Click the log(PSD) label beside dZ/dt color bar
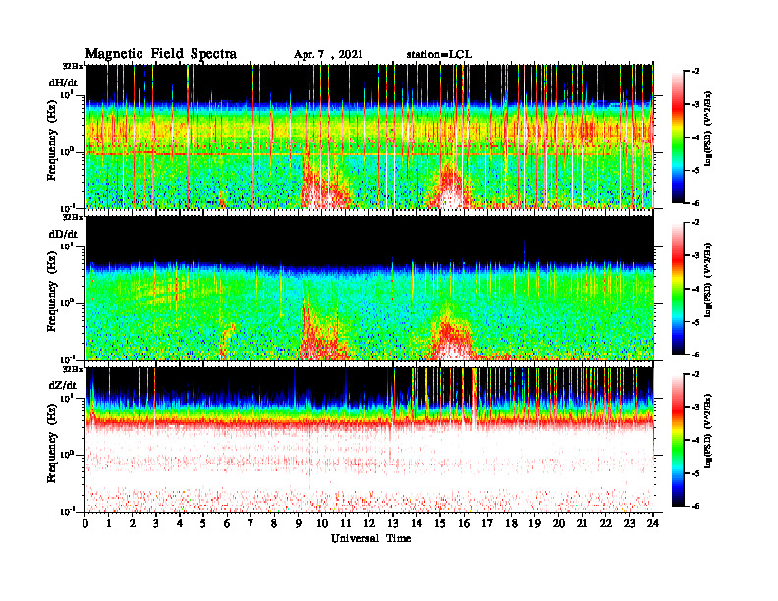Image resolution: width=778 pixels, height=601 pixels. (x=707, y=430)
